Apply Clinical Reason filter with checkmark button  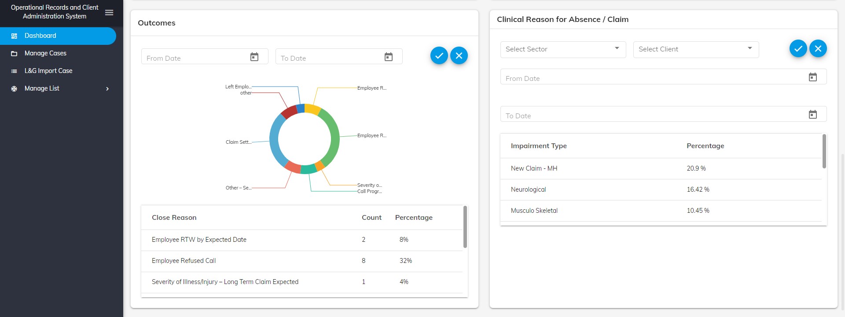coord(798,48)
